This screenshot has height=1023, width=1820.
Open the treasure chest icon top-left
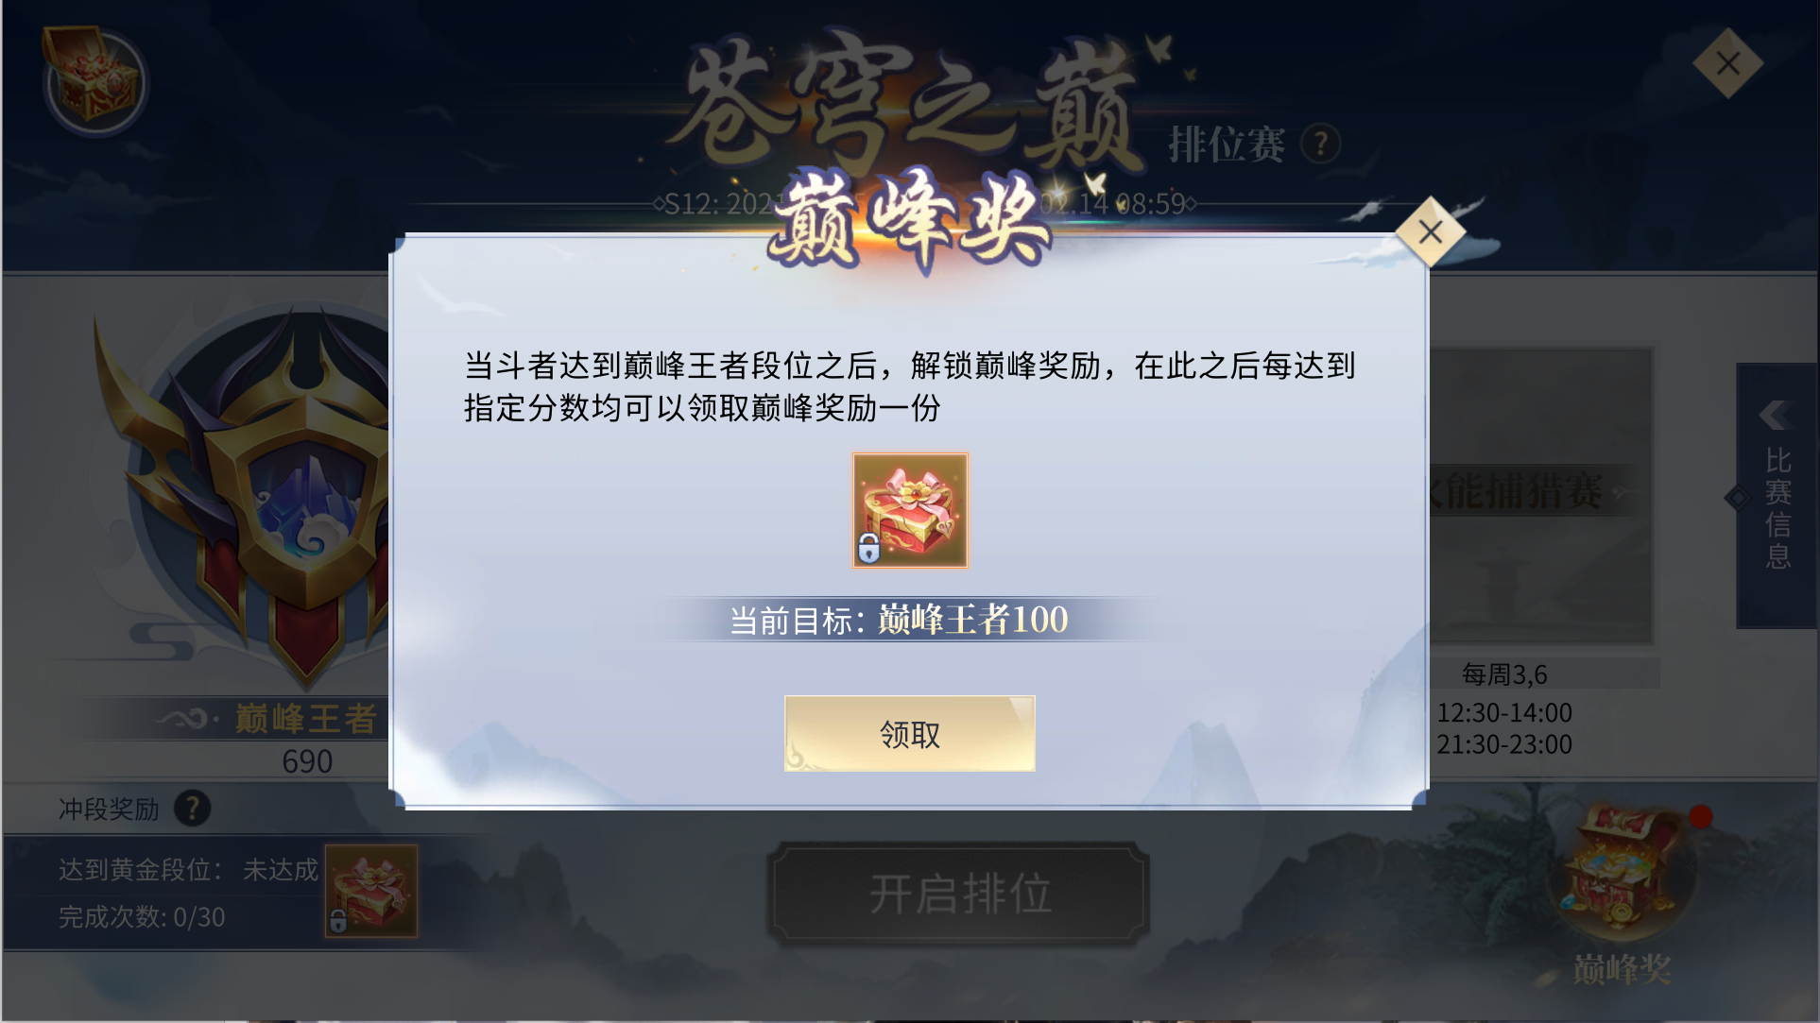pos(94,81)
